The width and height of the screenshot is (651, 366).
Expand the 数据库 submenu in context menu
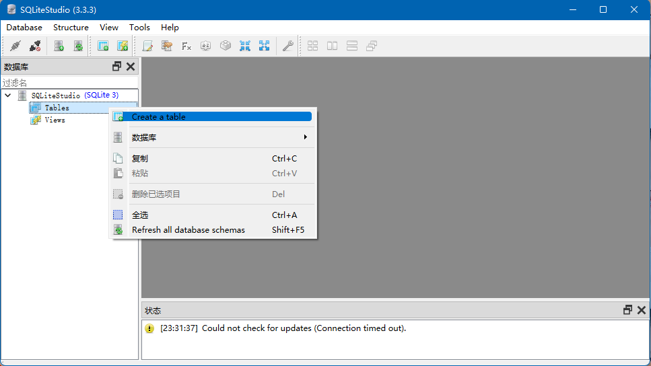(x=212, y=137)
